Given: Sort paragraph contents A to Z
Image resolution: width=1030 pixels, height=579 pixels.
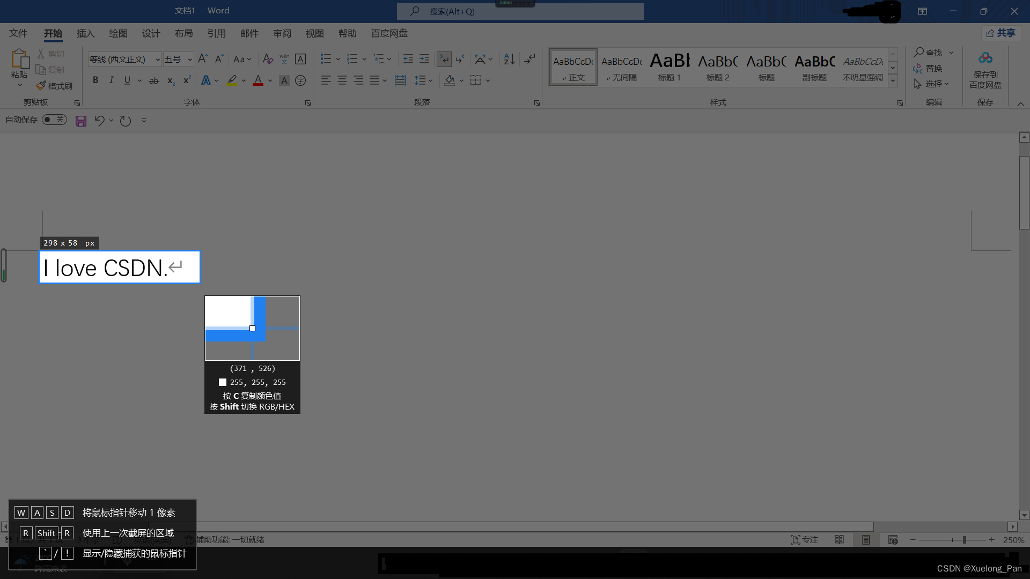Looking at the screenshot, I should coord(509,59).
